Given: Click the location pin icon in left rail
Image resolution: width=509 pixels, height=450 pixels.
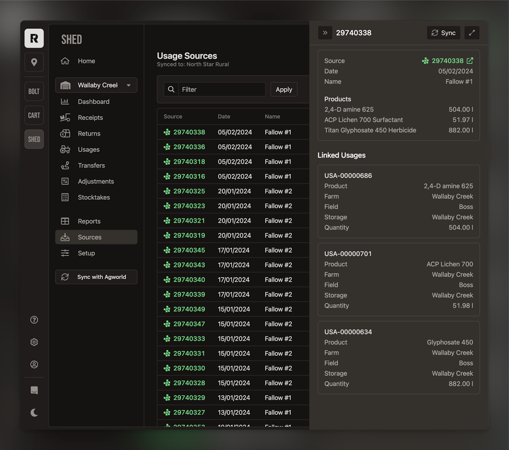Looking at the screenshot, I should [34, 62].
